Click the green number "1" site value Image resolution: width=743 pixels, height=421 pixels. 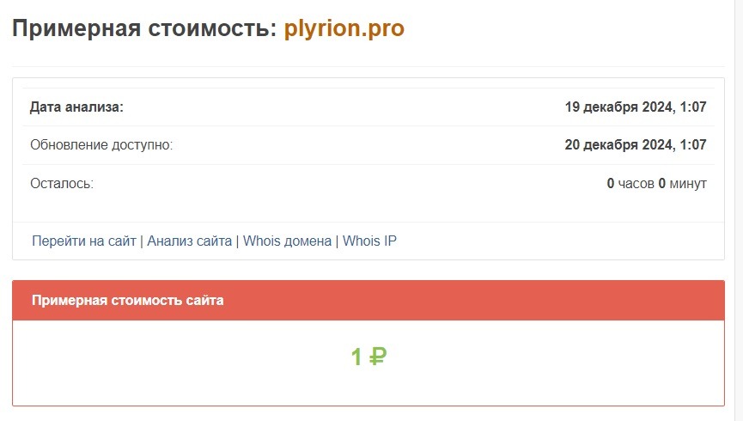pos(356,357)
